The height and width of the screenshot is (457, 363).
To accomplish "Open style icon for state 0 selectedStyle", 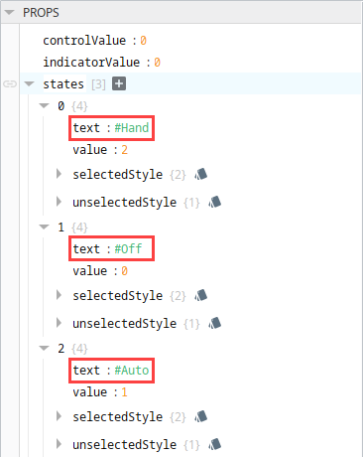I will pos(201,174).
